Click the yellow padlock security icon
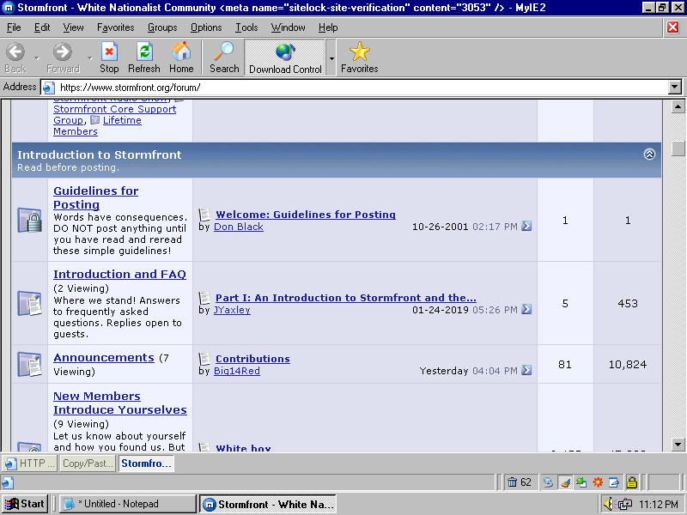The image size is (687, 515). 631,482
